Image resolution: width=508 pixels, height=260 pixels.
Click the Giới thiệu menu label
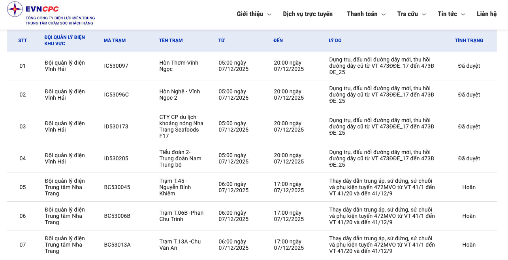[250, 14]
